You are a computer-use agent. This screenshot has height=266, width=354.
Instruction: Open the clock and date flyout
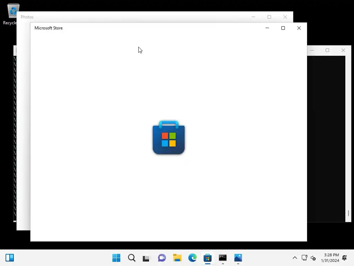point(330,258)
